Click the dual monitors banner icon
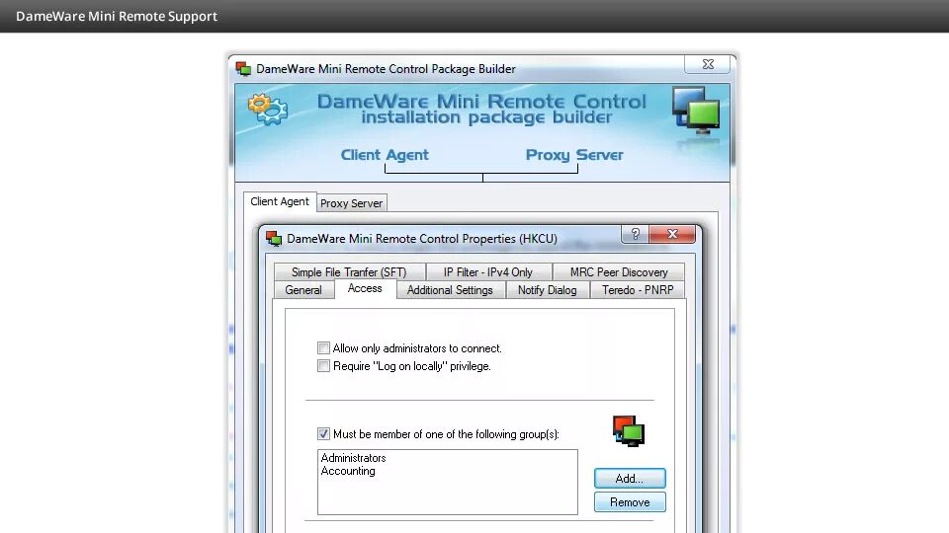Viewport: 949px width, 533px height. [696, 110]
